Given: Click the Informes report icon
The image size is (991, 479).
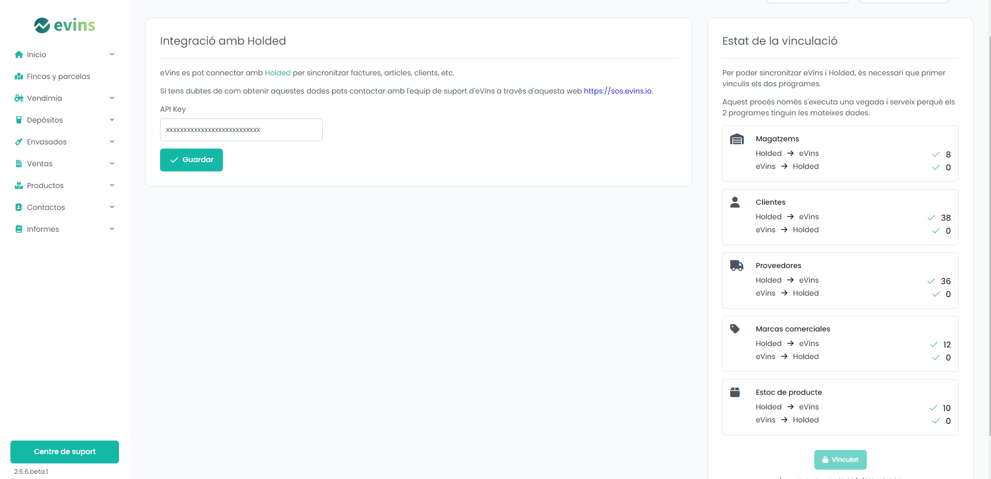Looking at the screenshot, I should (x=19, y=229).
